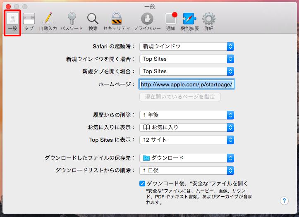Open the 通知 notifications pane
This screenshot has width=299, height=217.
(x=171, y=22)
